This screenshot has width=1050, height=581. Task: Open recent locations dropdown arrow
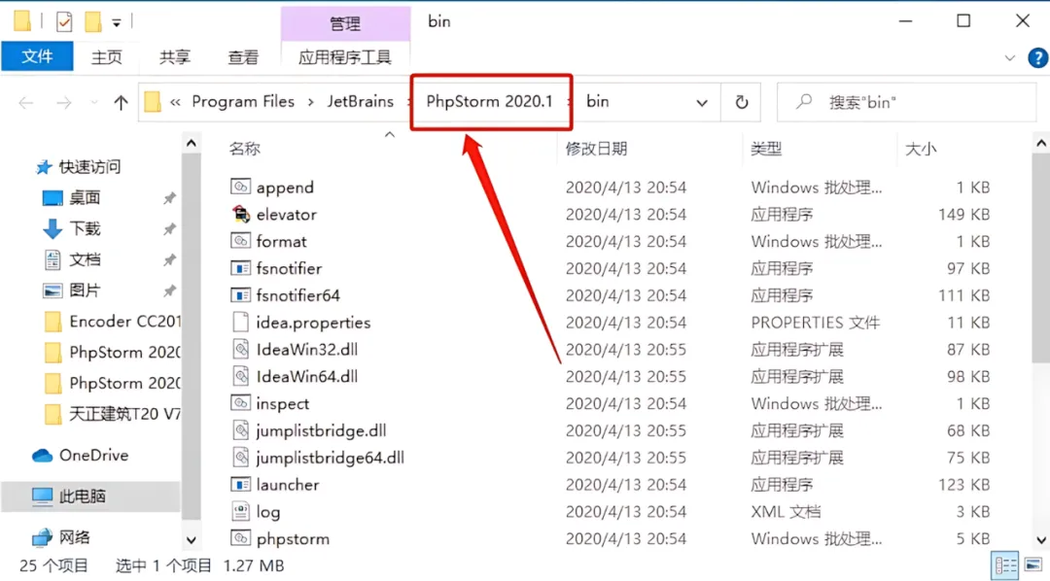[x=93, y=102]
